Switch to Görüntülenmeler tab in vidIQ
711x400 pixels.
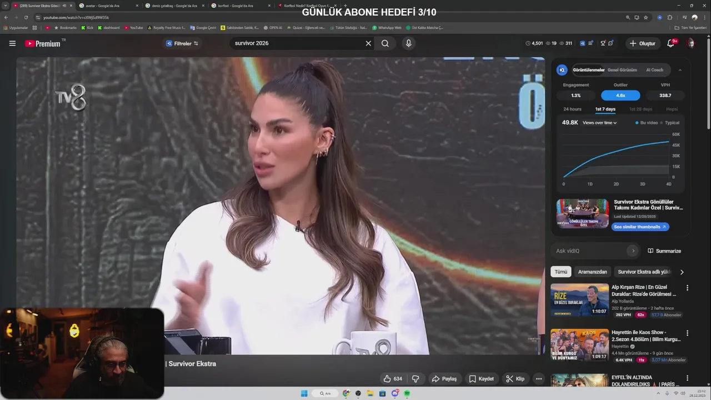click(x=588, y=70)
